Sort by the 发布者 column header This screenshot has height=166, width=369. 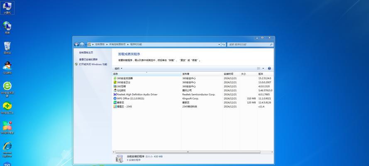(x=202, y=74)
